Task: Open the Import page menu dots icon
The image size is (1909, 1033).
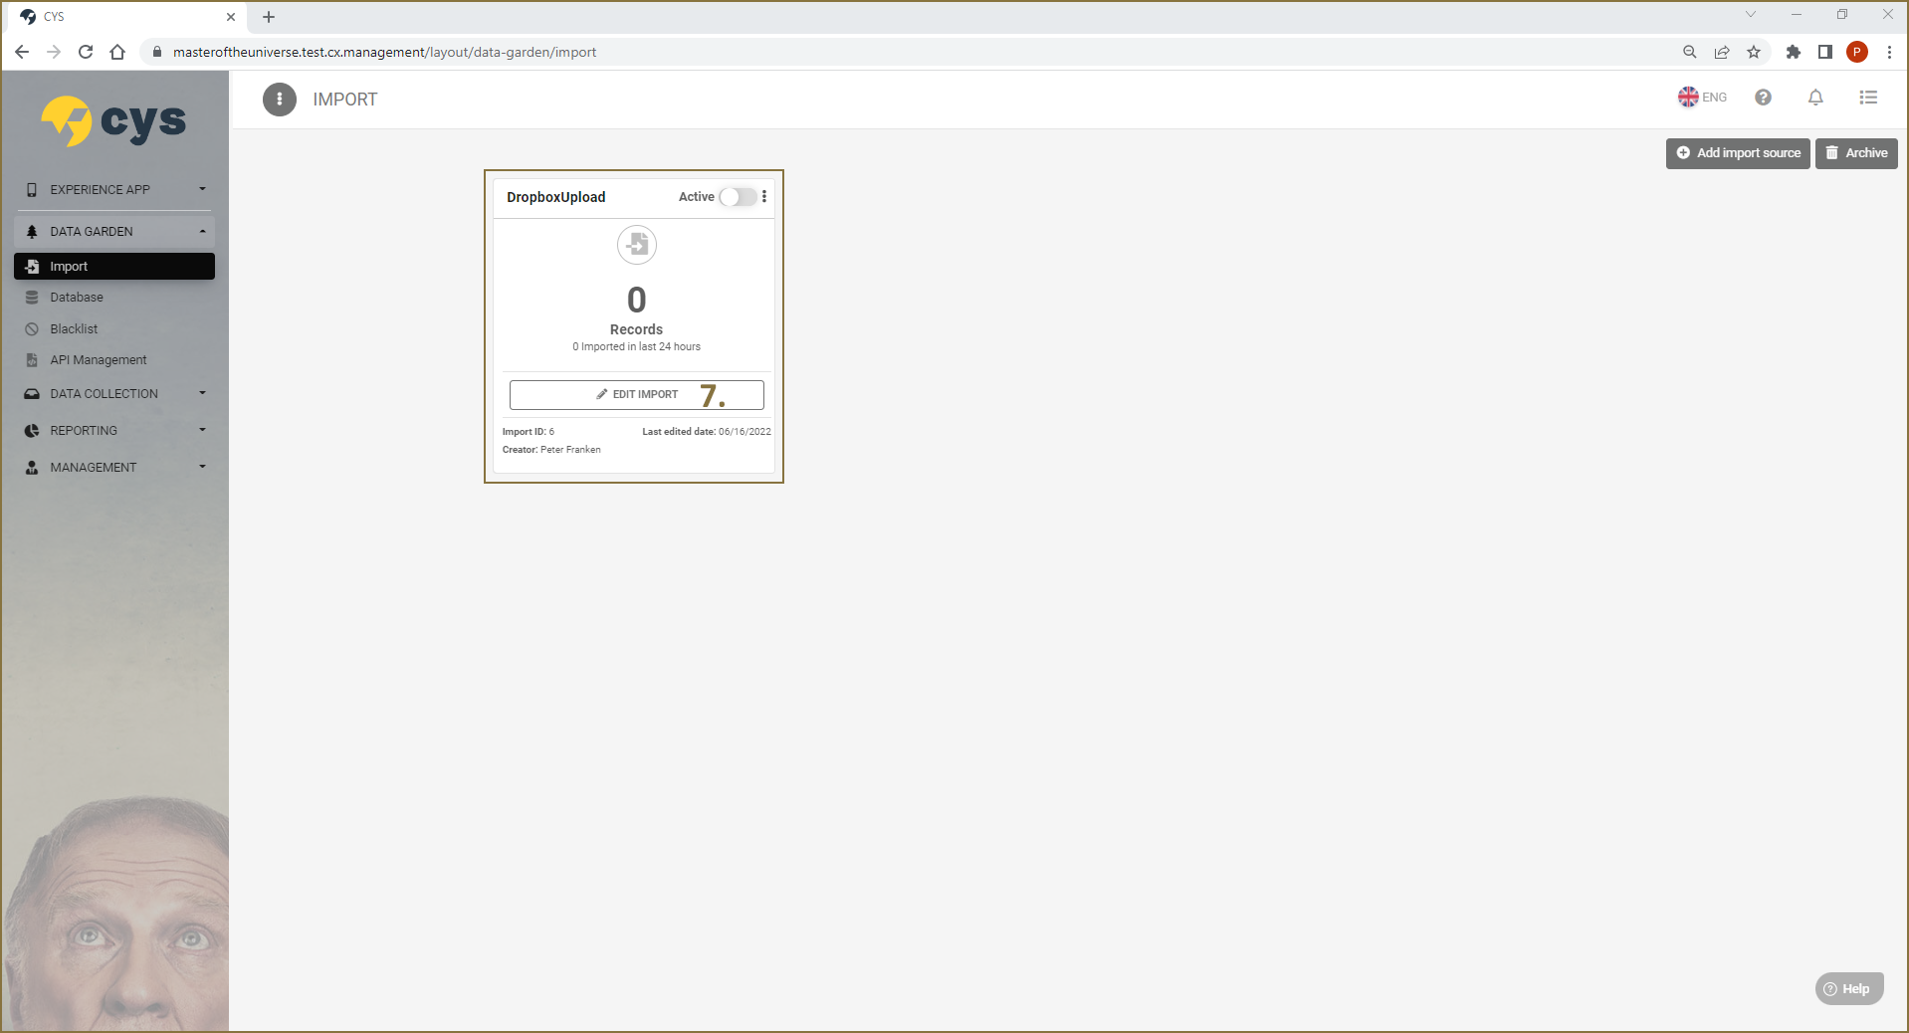Action: [x=280, y=100]
